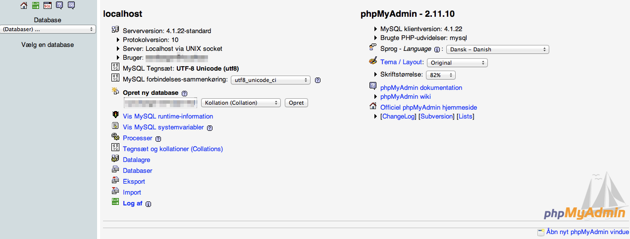Screen dimensions: 630x239
Task: Click the Opret button
Action: click(x=296, y=103)
